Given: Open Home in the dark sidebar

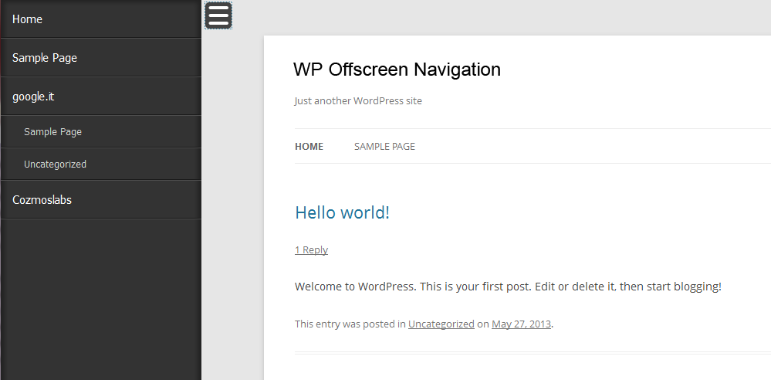Looking at the screenshot, I should tap(101, 19).
